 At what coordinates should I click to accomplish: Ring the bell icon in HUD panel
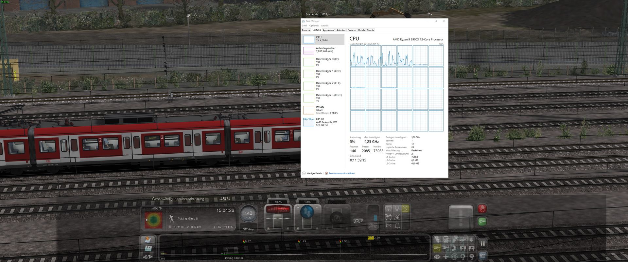click(x=397, y=225)
